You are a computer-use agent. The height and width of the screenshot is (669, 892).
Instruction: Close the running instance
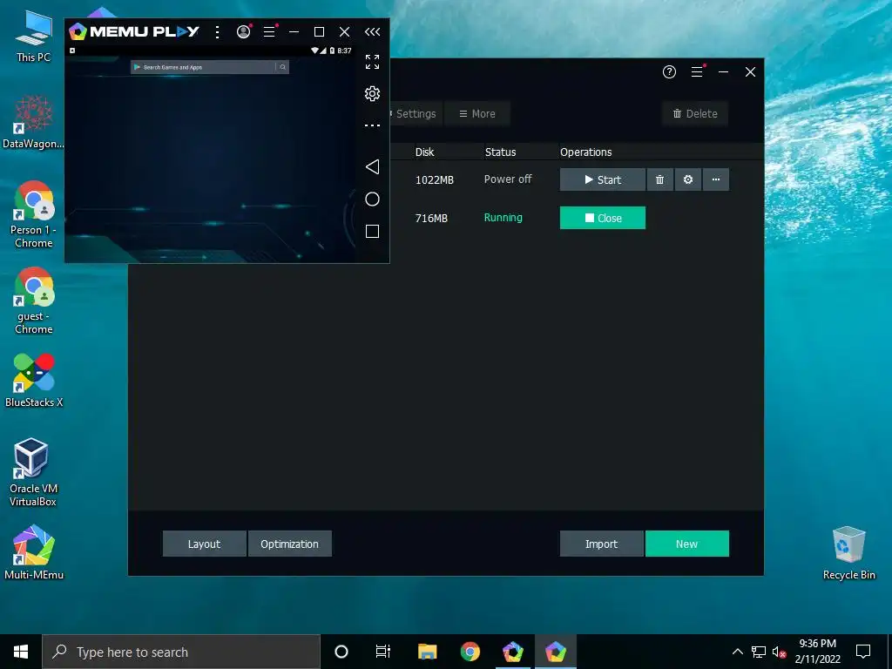(x=603, y=218)
